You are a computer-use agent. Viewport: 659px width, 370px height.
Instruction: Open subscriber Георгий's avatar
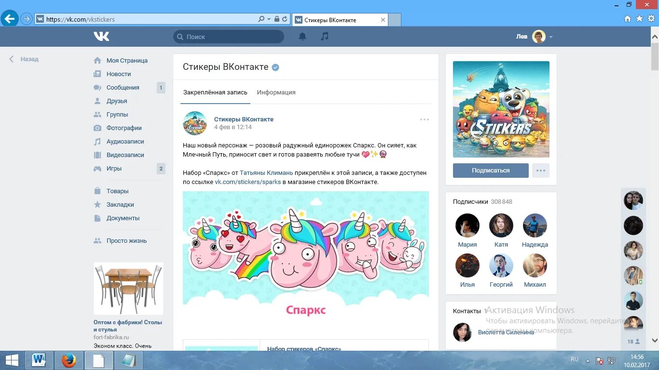click(501, 265)
